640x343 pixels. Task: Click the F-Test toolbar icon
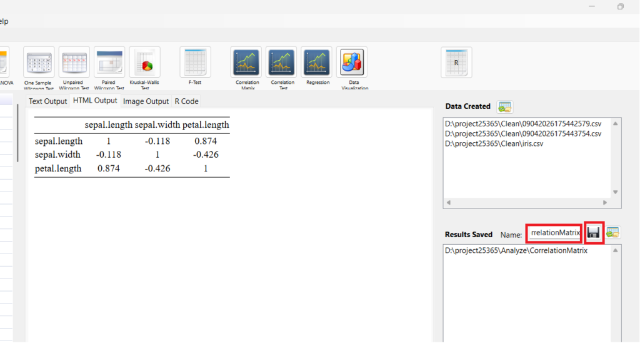coord(195,63)
